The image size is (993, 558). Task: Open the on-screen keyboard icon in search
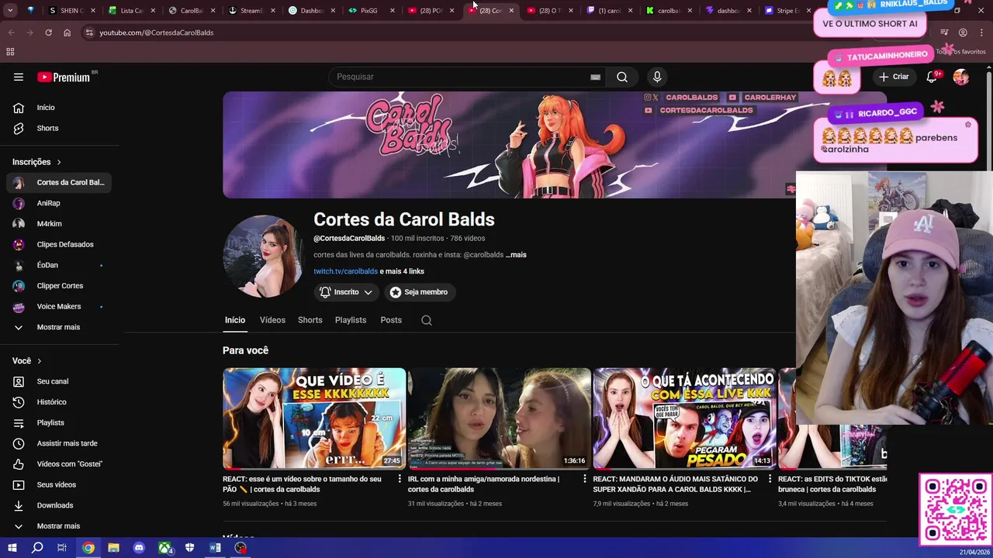595,77
